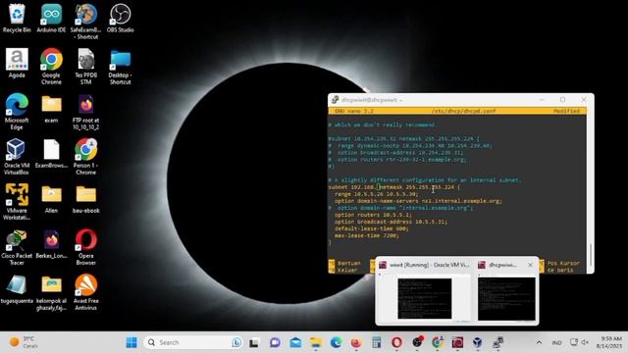Screen dimensions: 628x353
Task: Open the Chat app on the taskbar
Action: (275, 342)
